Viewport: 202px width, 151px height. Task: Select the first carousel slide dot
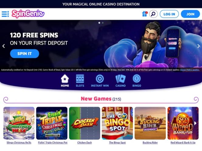click(x=99, y=23)
